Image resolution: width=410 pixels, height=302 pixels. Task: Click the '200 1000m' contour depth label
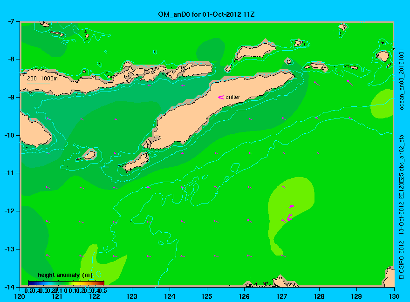click(42, 78)
